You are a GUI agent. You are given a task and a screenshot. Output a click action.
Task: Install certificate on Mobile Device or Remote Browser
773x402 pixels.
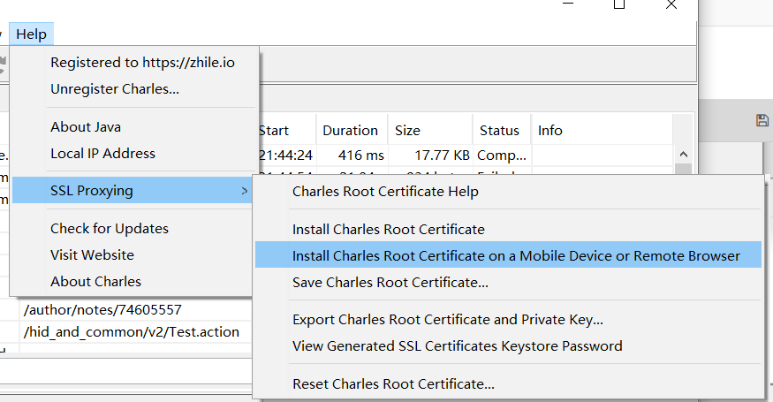(508, 254)
